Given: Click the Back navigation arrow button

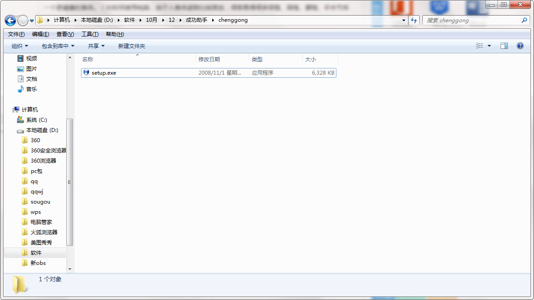Looking at the screenshot, I should tap(11, 20).
